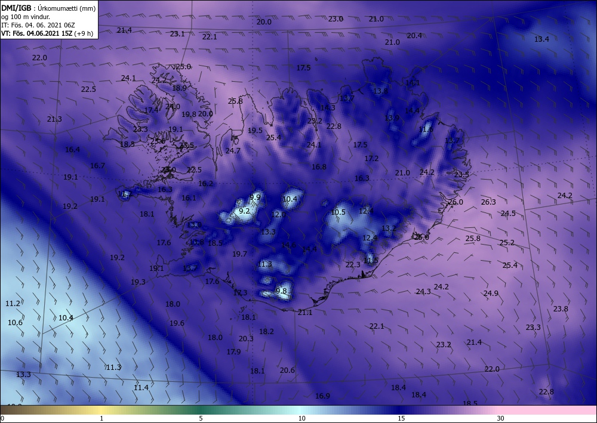Click the value 17.2 on the map
The height and width of the screenshot is (423, 597).
point(371,158)
